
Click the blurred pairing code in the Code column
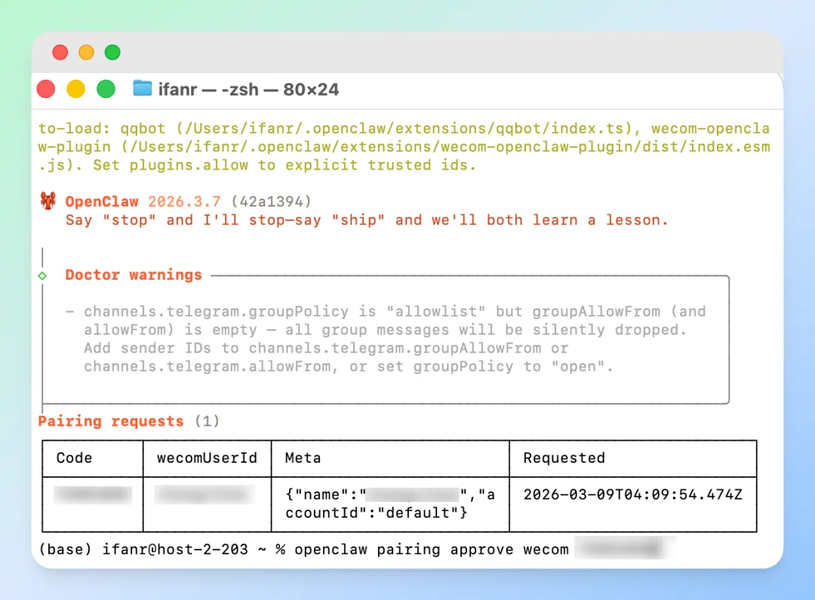click(x=93, y=495)
